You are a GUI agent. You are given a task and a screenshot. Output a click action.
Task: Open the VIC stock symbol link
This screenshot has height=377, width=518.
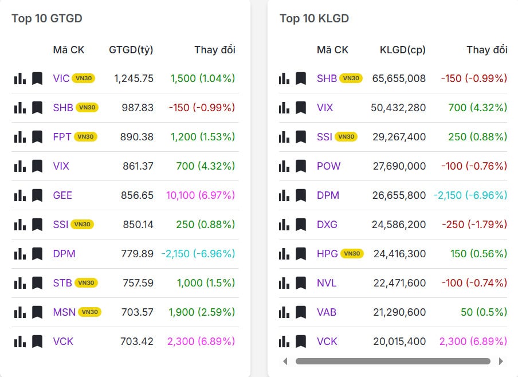pos(61,78)
